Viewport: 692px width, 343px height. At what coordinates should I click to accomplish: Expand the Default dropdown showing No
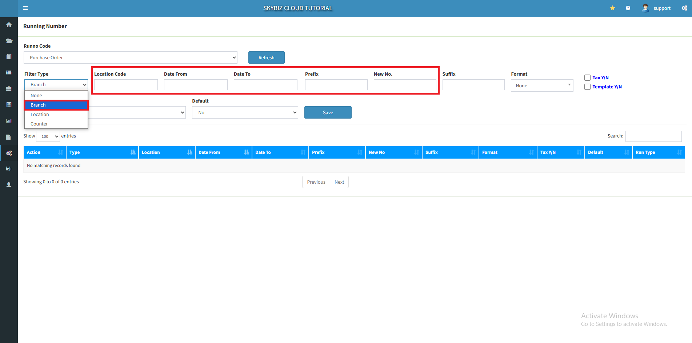click(x=245, y=112)
